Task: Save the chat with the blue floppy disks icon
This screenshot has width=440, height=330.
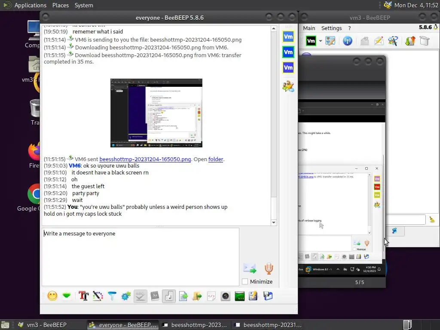Action: [x=268, y=296]
